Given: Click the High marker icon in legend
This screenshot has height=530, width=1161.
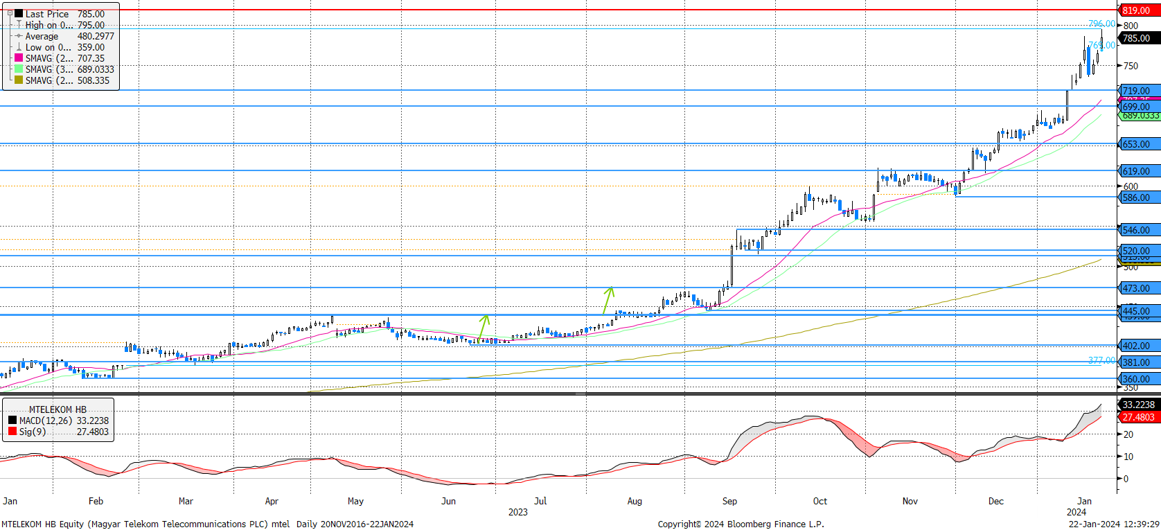Looking at the screenshot, I should pyautogui.click(x=19, y=25).
